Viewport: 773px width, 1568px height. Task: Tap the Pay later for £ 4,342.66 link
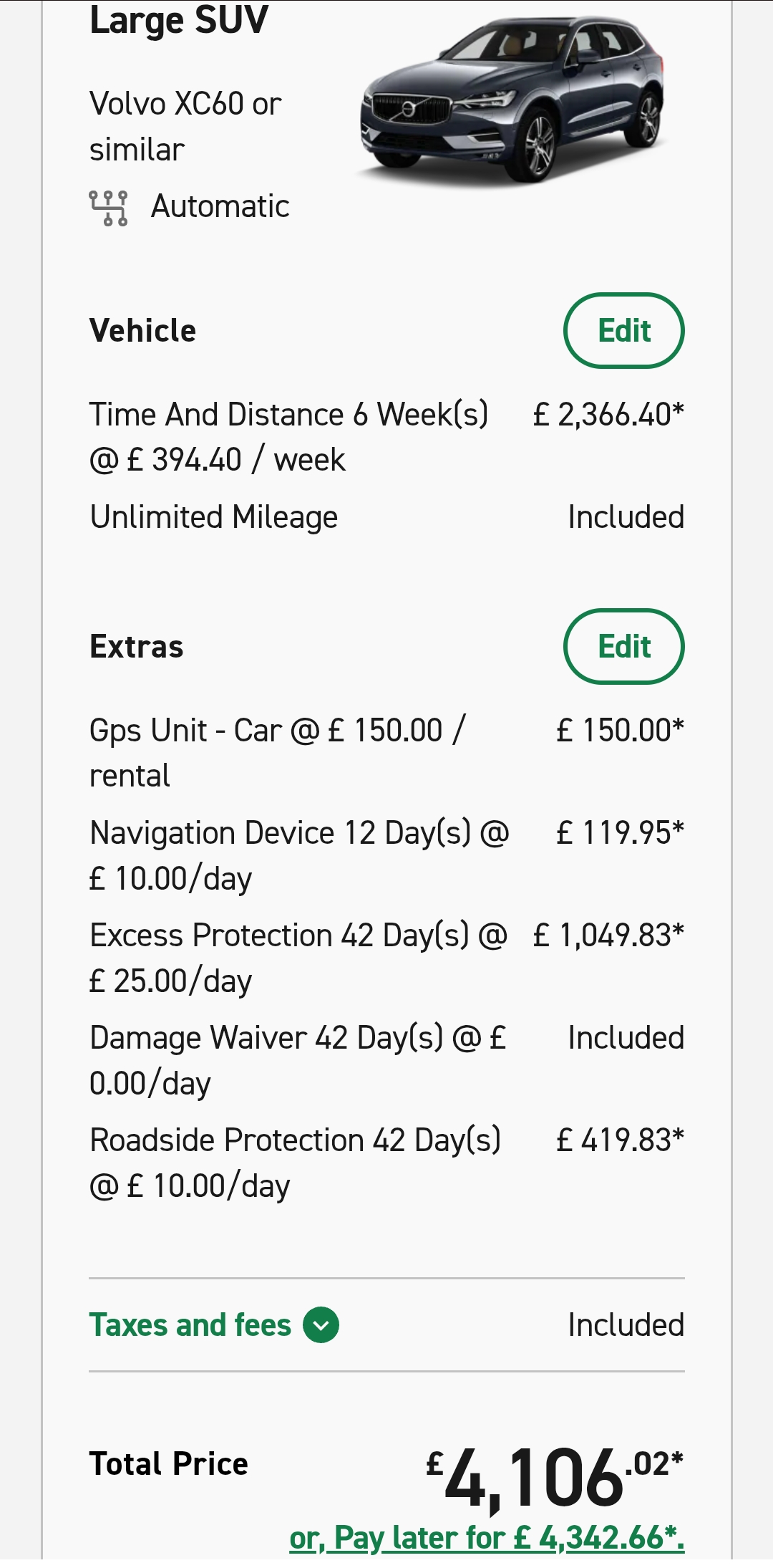click(487, 1538)
